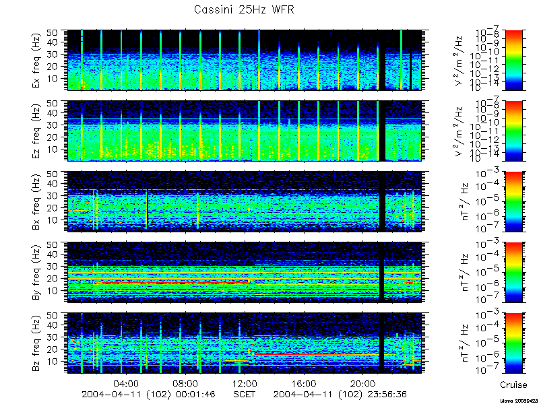The image size is (539, 404).
Task: Select the Bx spectrogram panel
Action: click(244, 201)
